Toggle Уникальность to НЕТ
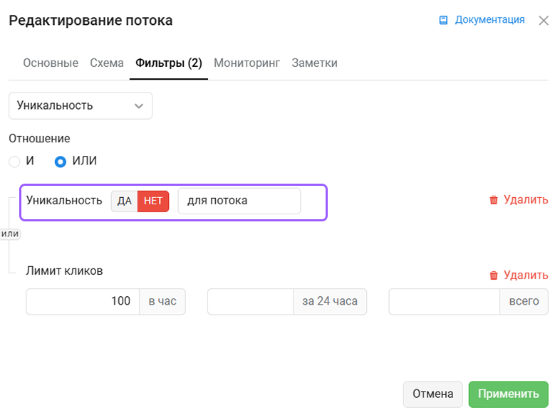The height and width of the screenshot is (420, 560). point(153,201)
